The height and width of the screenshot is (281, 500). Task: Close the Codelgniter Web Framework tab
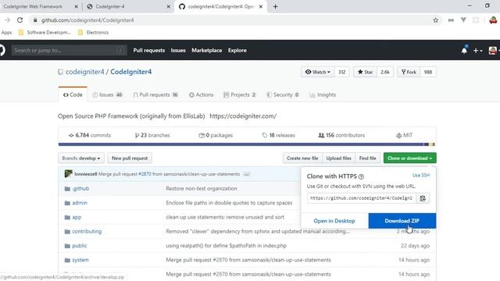tap(77, 6)
